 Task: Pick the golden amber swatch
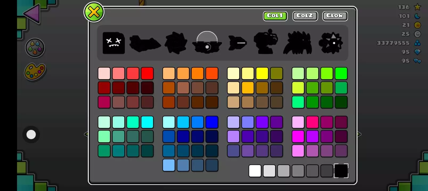(x=248, y=88)
